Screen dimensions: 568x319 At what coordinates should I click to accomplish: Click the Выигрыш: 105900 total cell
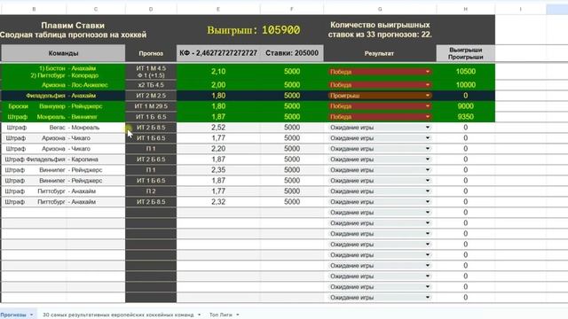pyautogui.click(x=254, y=30)
